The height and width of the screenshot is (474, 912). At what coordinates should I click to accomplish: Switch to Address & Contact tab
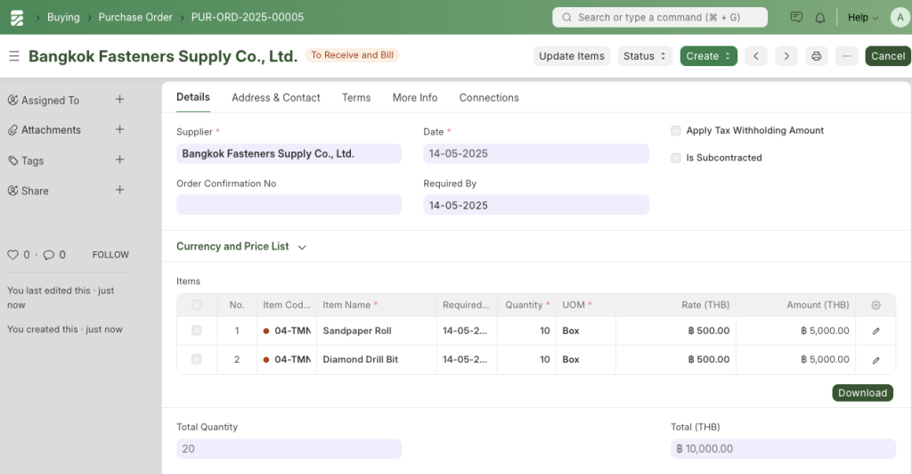coord(276,98)
